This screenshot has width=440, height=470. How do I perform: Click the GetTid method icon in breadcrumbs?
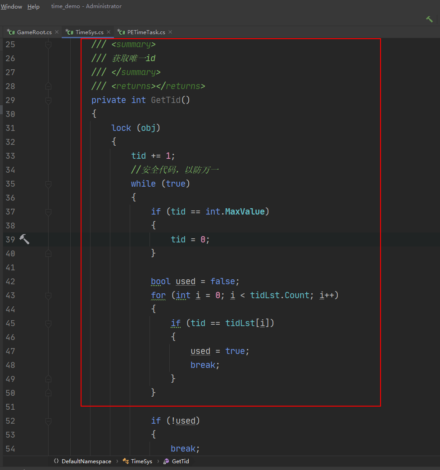click(x=166, y=461)
